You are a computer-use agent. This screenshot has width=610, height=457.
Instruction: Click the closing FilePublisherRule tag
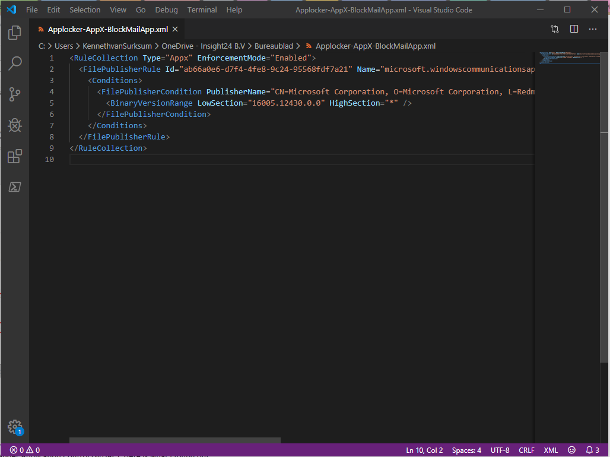tap(124, 137)
